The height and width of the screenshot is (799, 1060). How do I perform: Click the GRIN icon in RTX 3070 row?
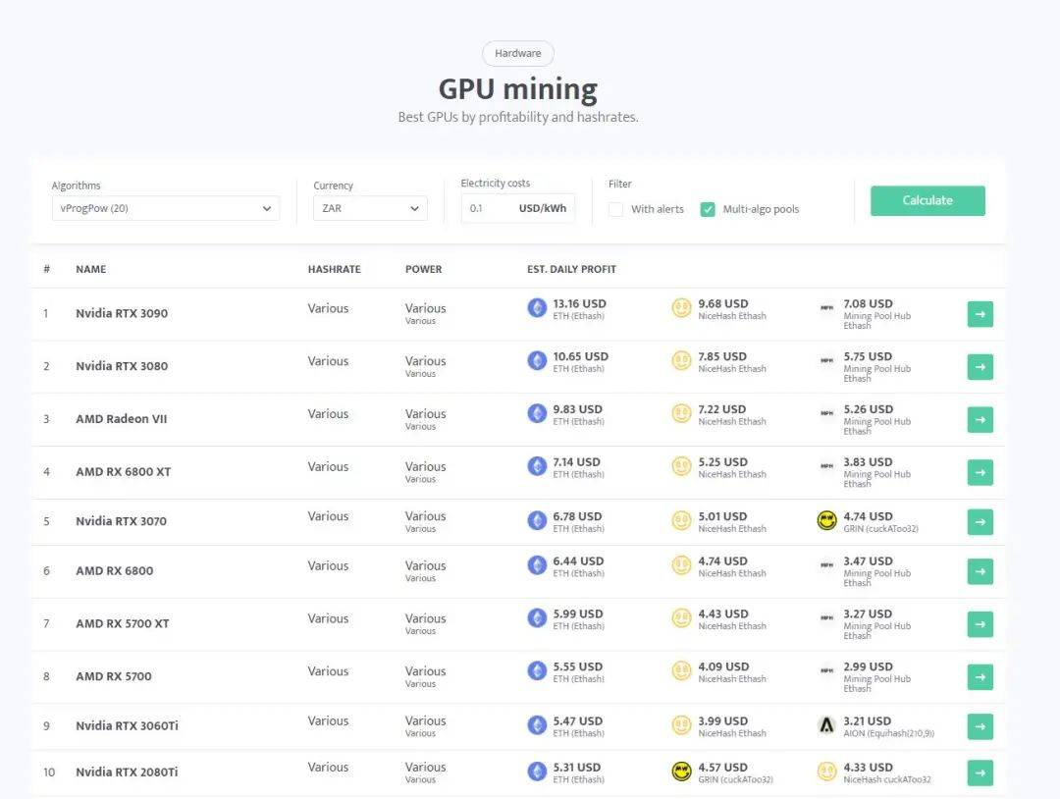(x=827, y=520)
